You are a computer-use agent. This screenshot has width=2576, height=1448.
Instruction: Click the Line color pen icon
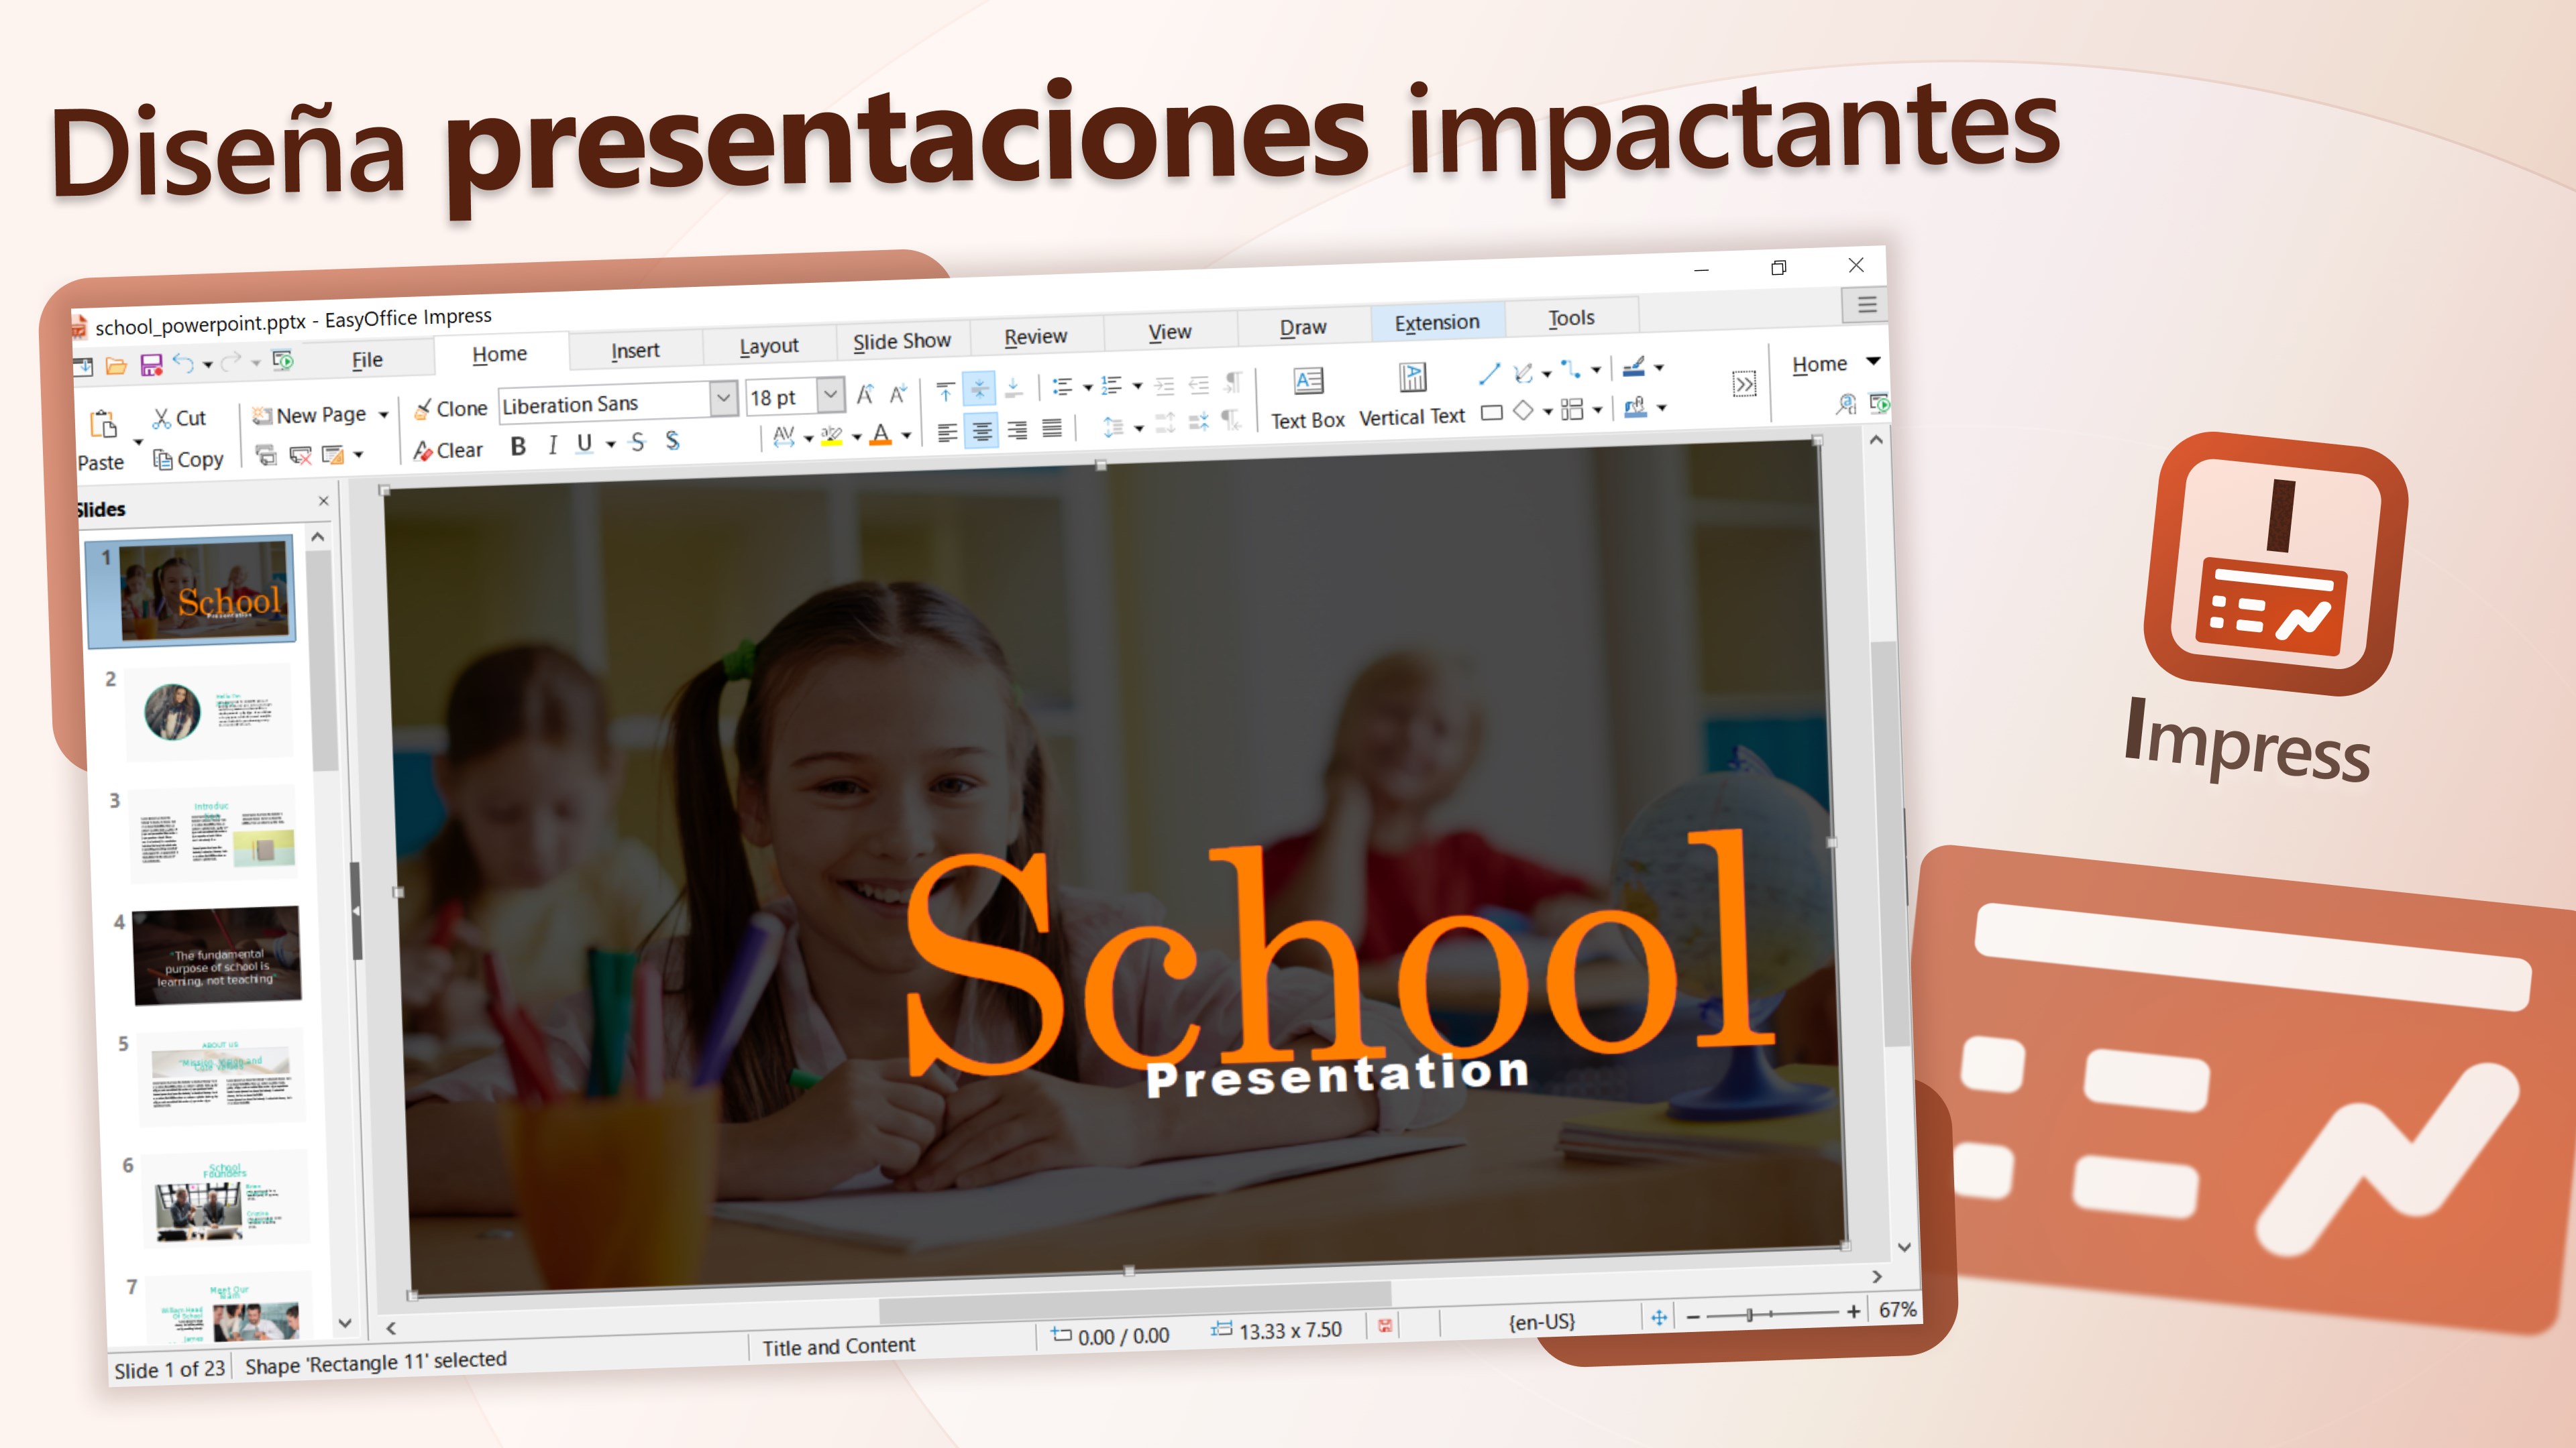click(1633, 368)
